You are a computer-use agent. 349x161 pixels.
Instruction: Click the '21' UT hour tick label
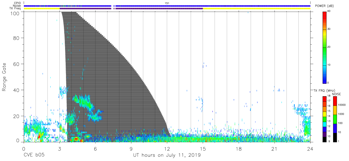(274, 149)
